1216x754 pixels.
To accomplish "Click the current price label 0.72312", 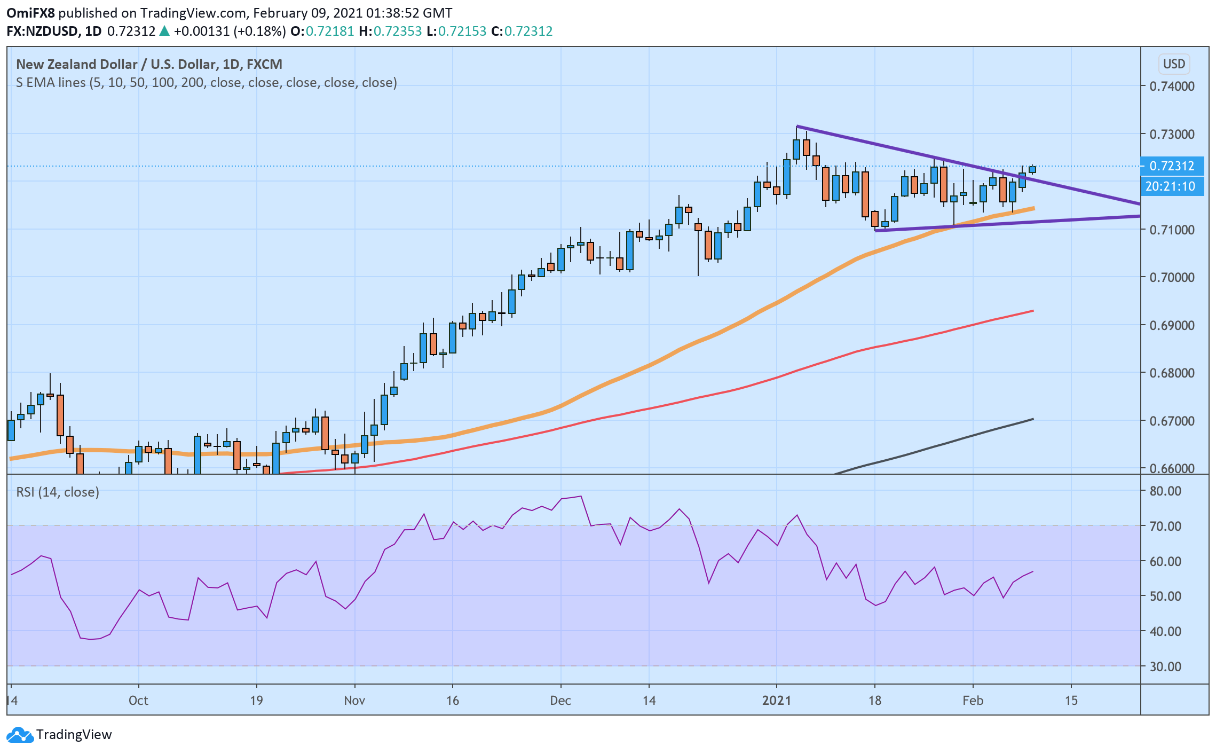I will (x=1171, y=166).
